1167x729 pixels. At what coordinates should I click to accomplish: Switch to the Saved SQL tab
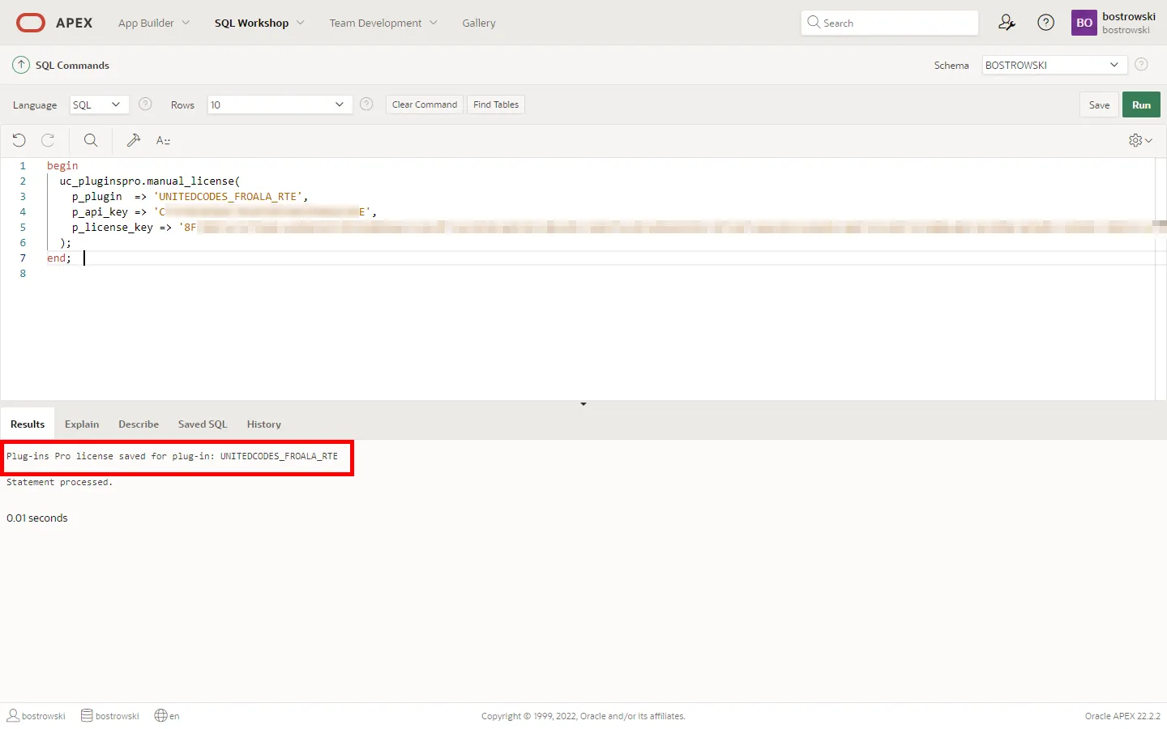[203, 424]
